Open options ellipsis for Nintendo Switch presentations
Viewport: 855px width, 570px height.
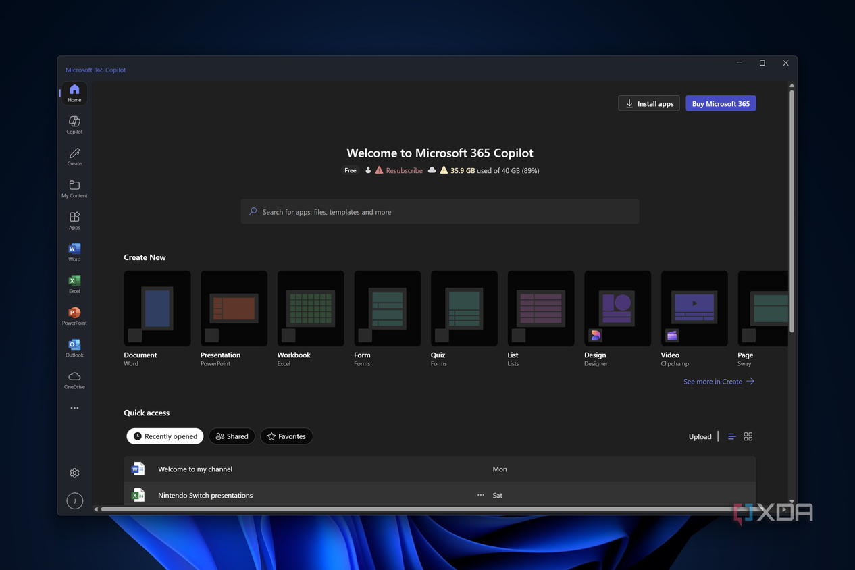481,495
